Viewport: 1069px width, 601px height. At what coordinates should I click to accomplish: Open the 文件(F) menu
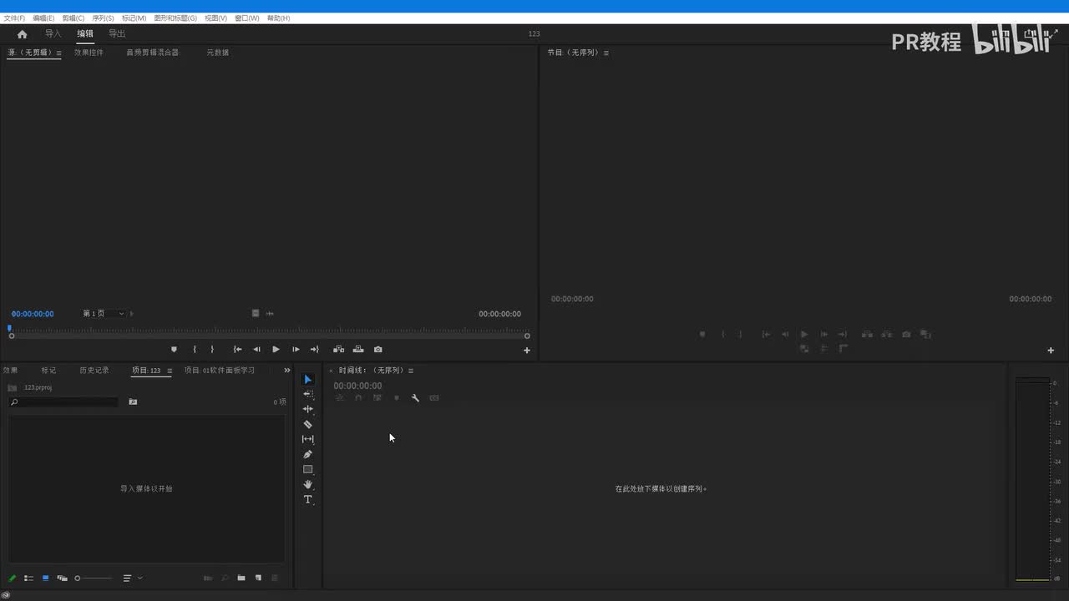[14, 18]
